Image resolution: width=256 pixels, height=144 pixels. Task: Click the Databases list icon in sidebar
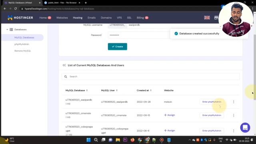coord(11,29)
